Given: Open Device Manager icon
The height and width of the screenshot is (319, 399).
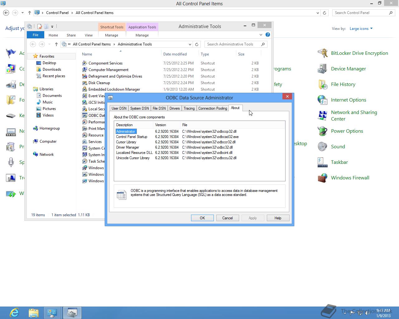Looking at the screenshot, I should (322, 69).
